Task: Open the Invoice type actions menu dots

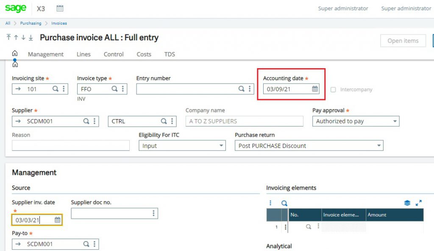Action: [123, 89]
